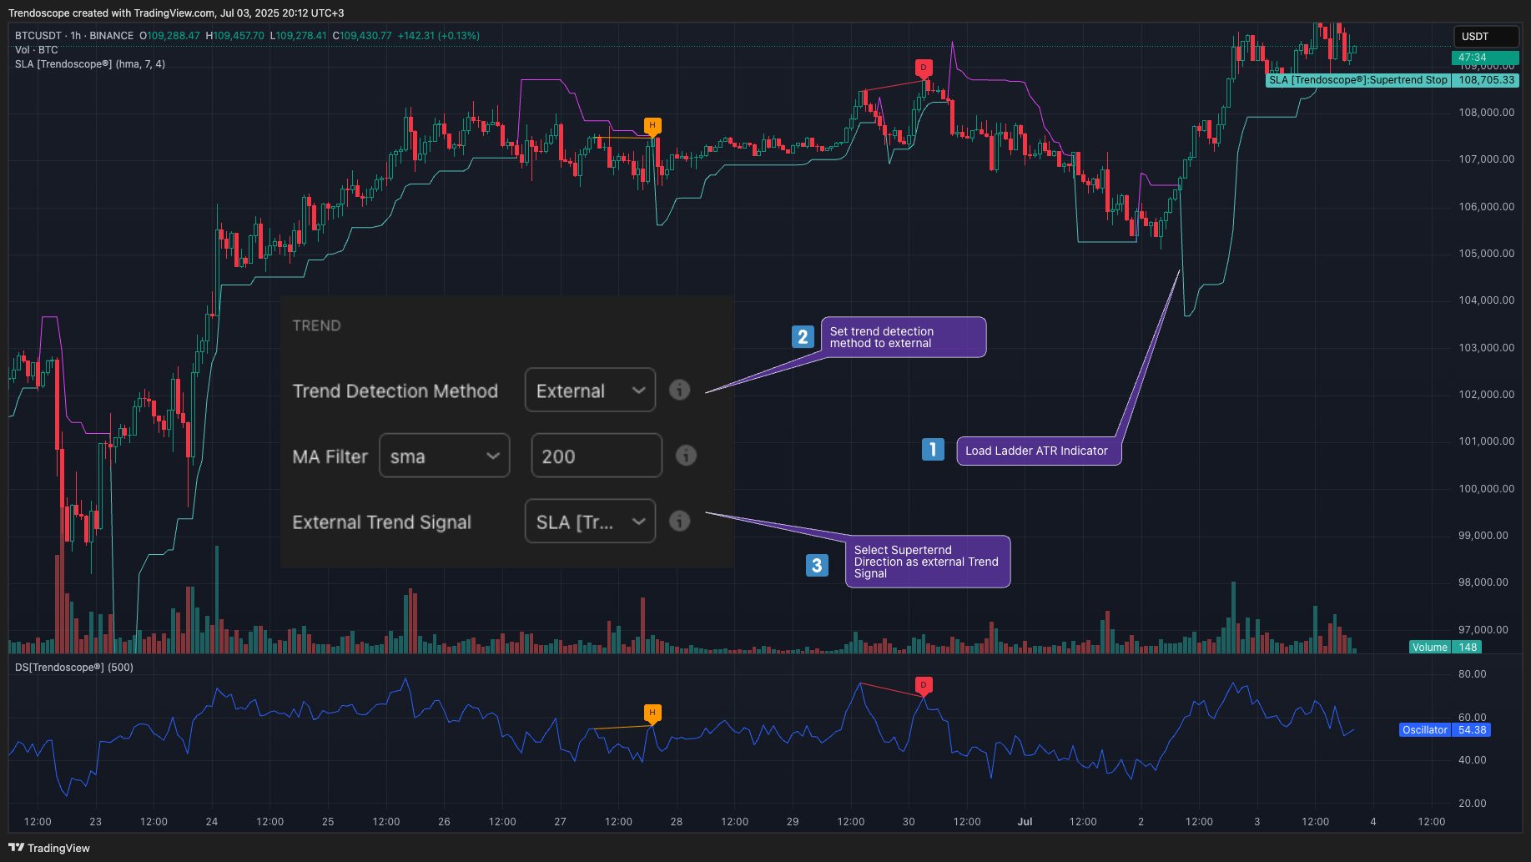Viewport: 1531px width, 862px height.
Task: Select the Vol · BTC indicator legend
Action: click(x=37, y=50)
